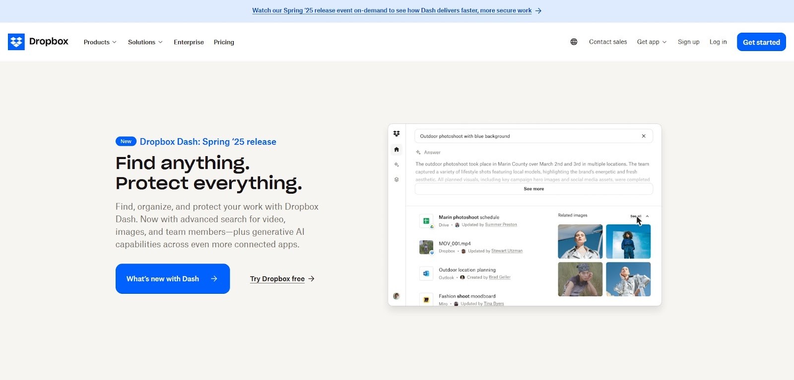The height and width of the screenshot is (380, 794).
Task: Click the Stewart Utzman name link
Action: pyautogui.click(x=507, y=251)
